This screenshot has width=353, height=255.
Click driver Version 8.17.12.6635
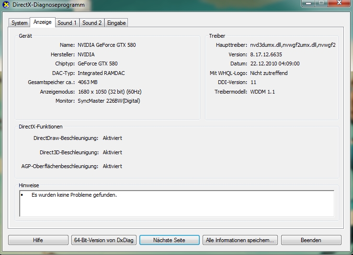click(x=266, y=54)
